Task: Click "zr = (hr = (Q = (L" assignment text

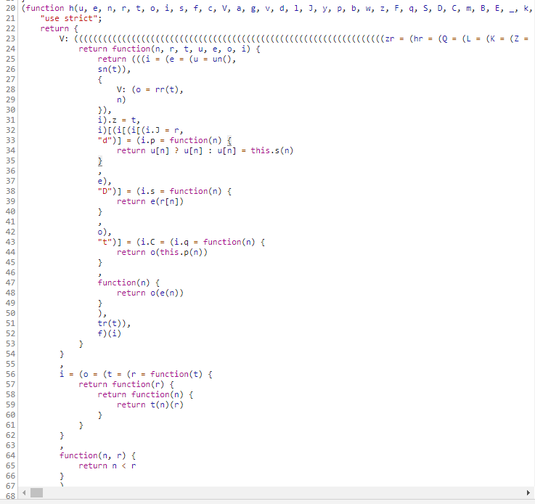Action: [x=428, y=39]
